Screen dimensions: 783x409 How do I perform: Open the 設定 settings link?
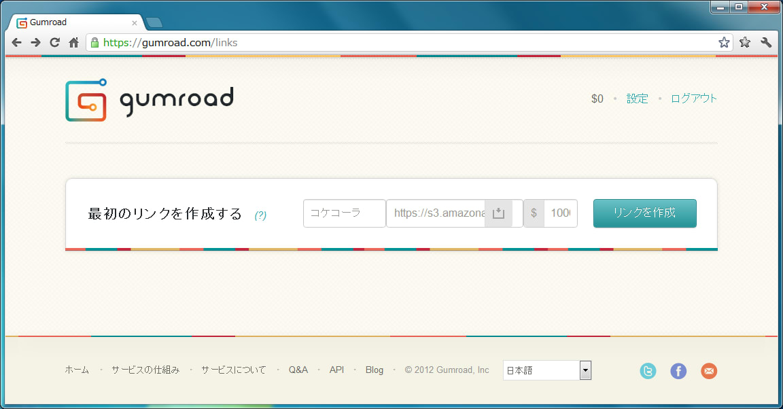coord(637,99)
